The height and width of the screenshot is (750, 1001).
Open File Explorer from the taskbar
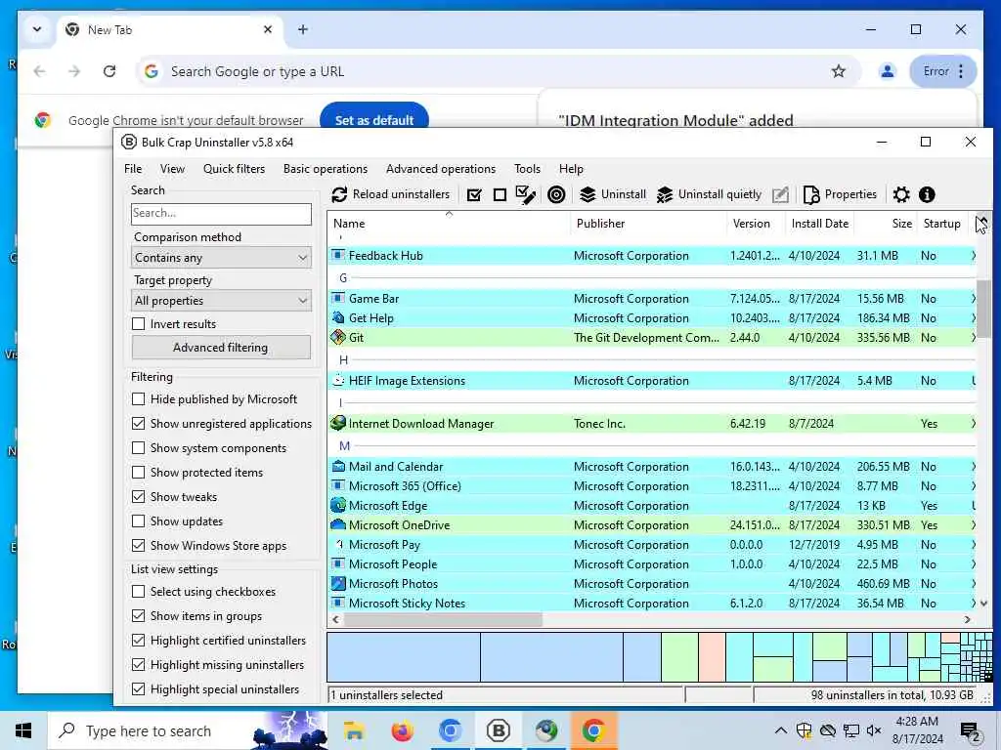(353, 730)
